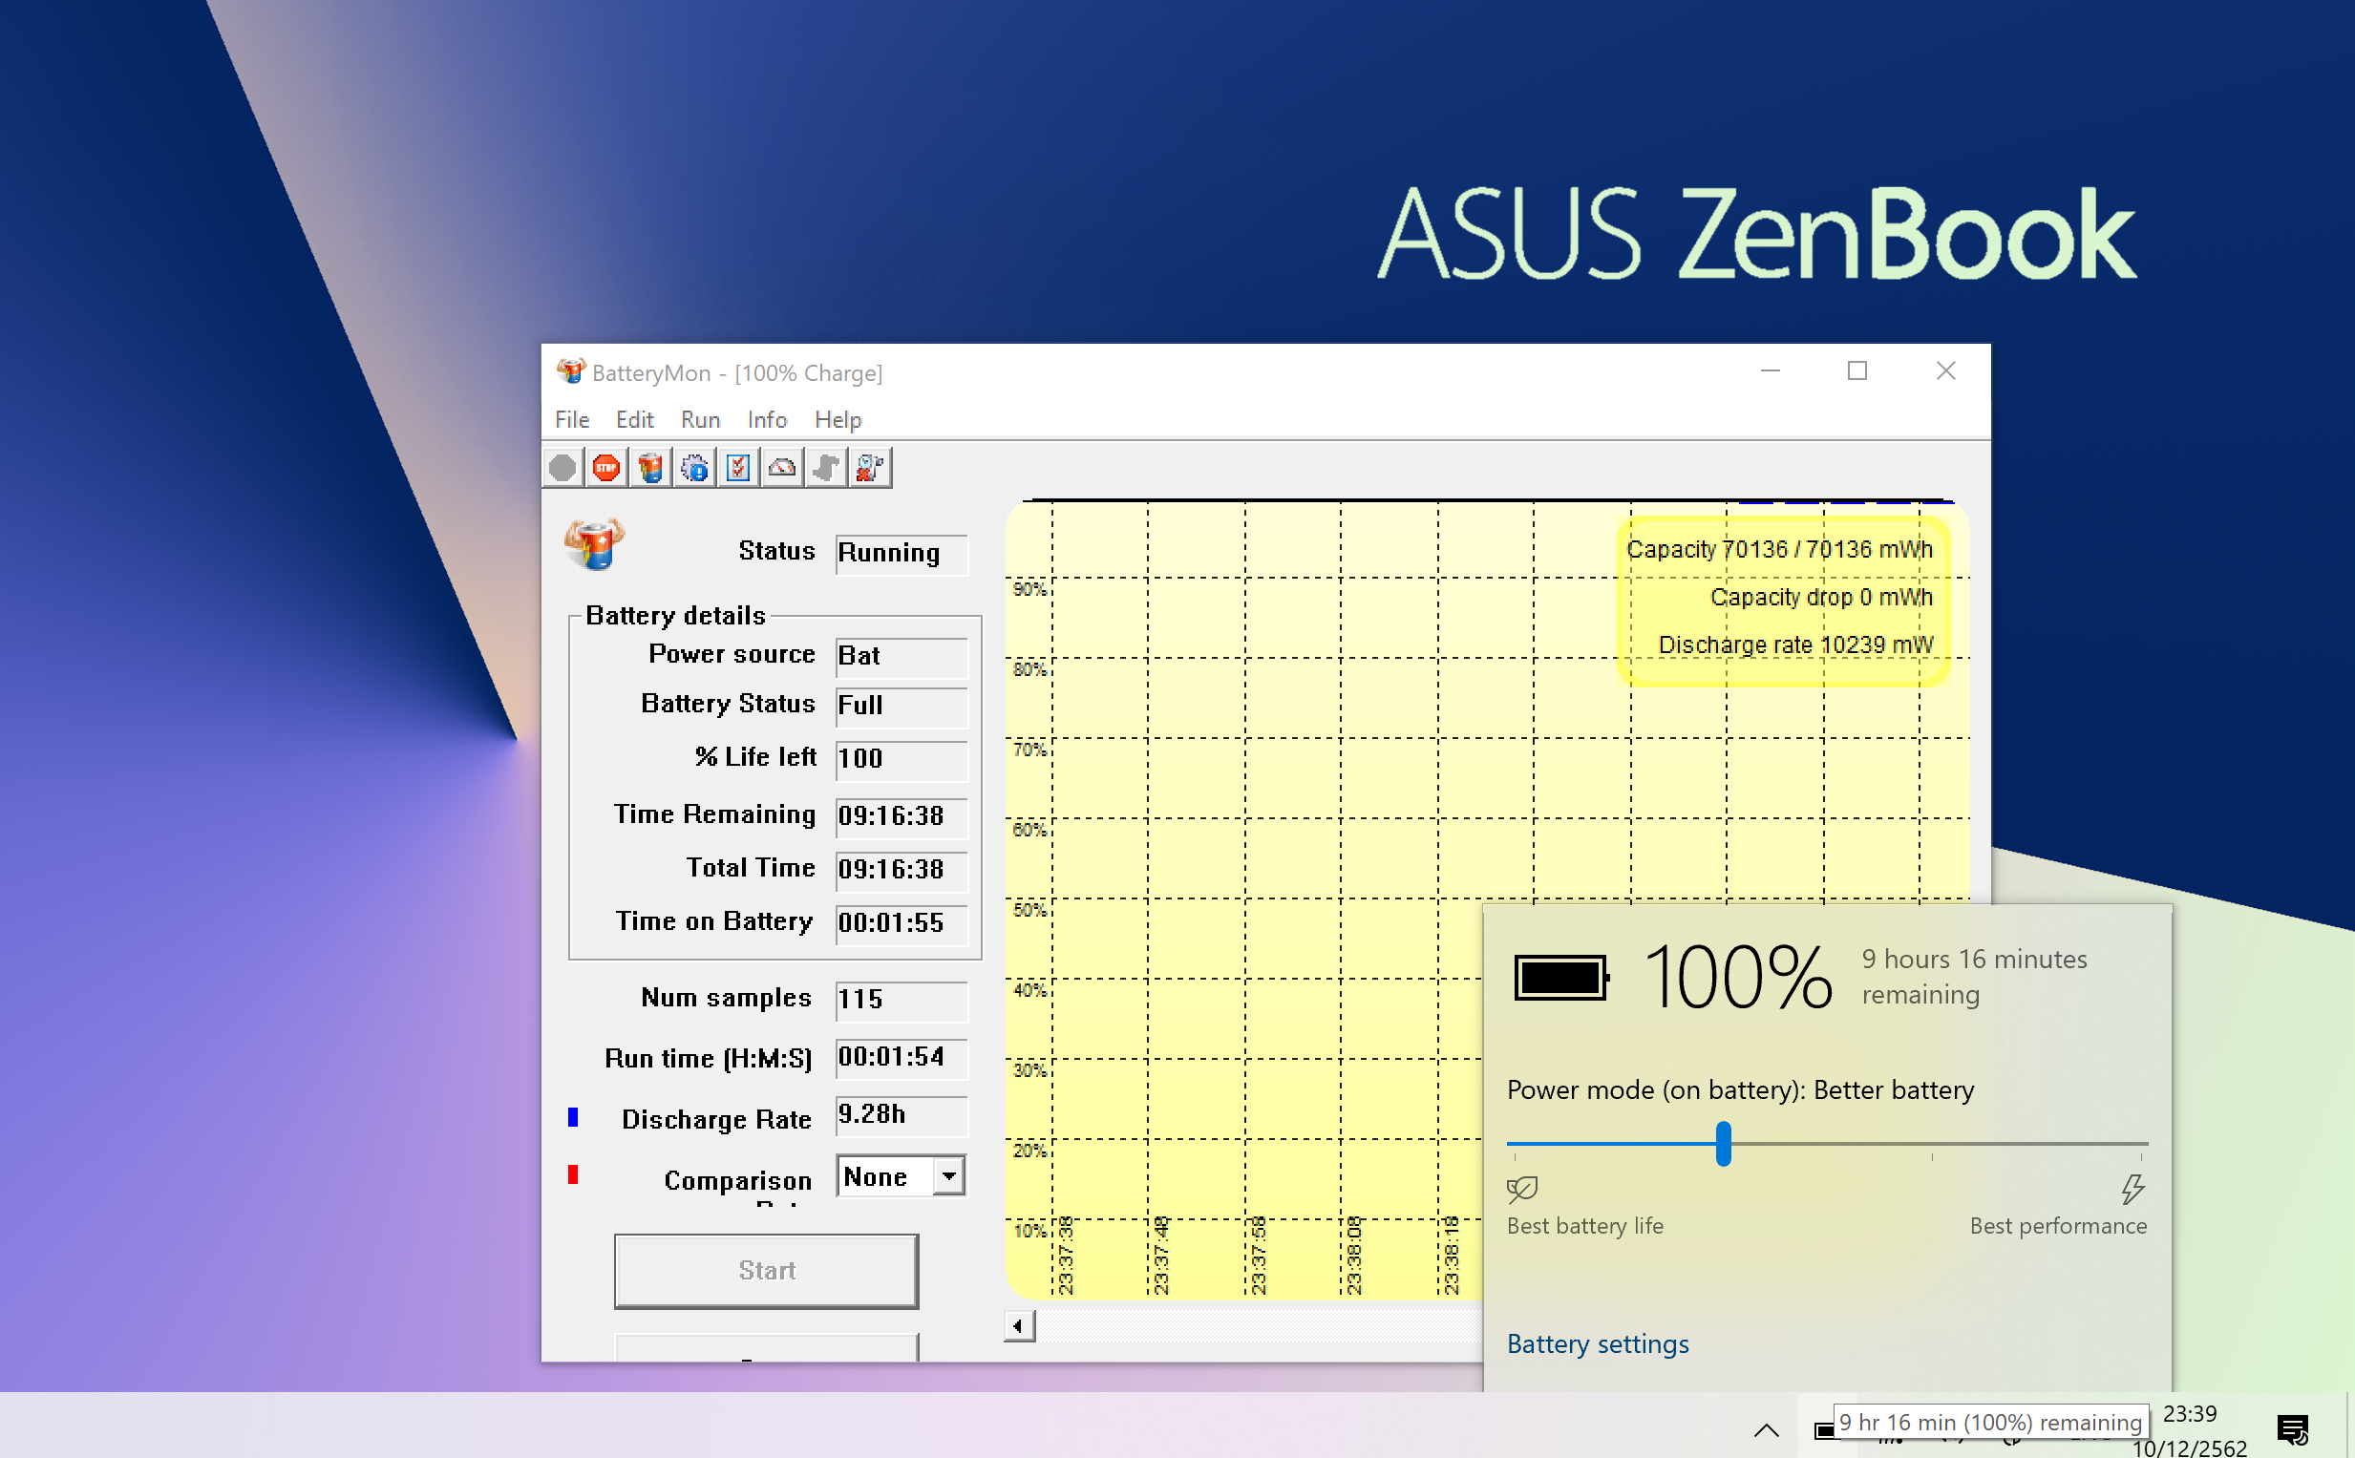Click the Time on Battery value 00:01:55
The height and width of the screenshot is (1458, 2355).
(x=901, y=924)
